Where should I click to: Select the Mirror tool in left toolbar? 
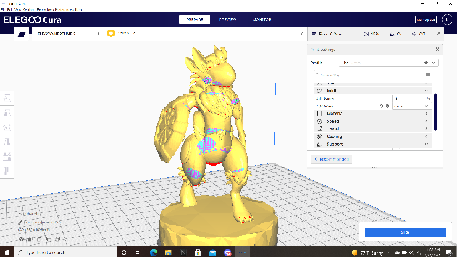pos(7,142)
